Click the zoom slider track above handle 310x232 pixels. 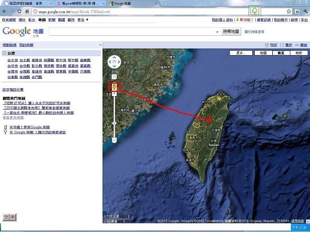(114, 108)
